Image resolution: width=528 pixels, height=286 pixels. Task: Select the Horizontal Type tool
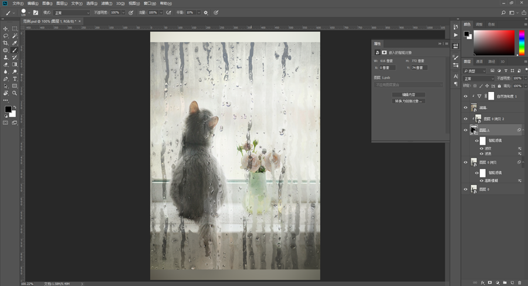[x=15, y=79]
